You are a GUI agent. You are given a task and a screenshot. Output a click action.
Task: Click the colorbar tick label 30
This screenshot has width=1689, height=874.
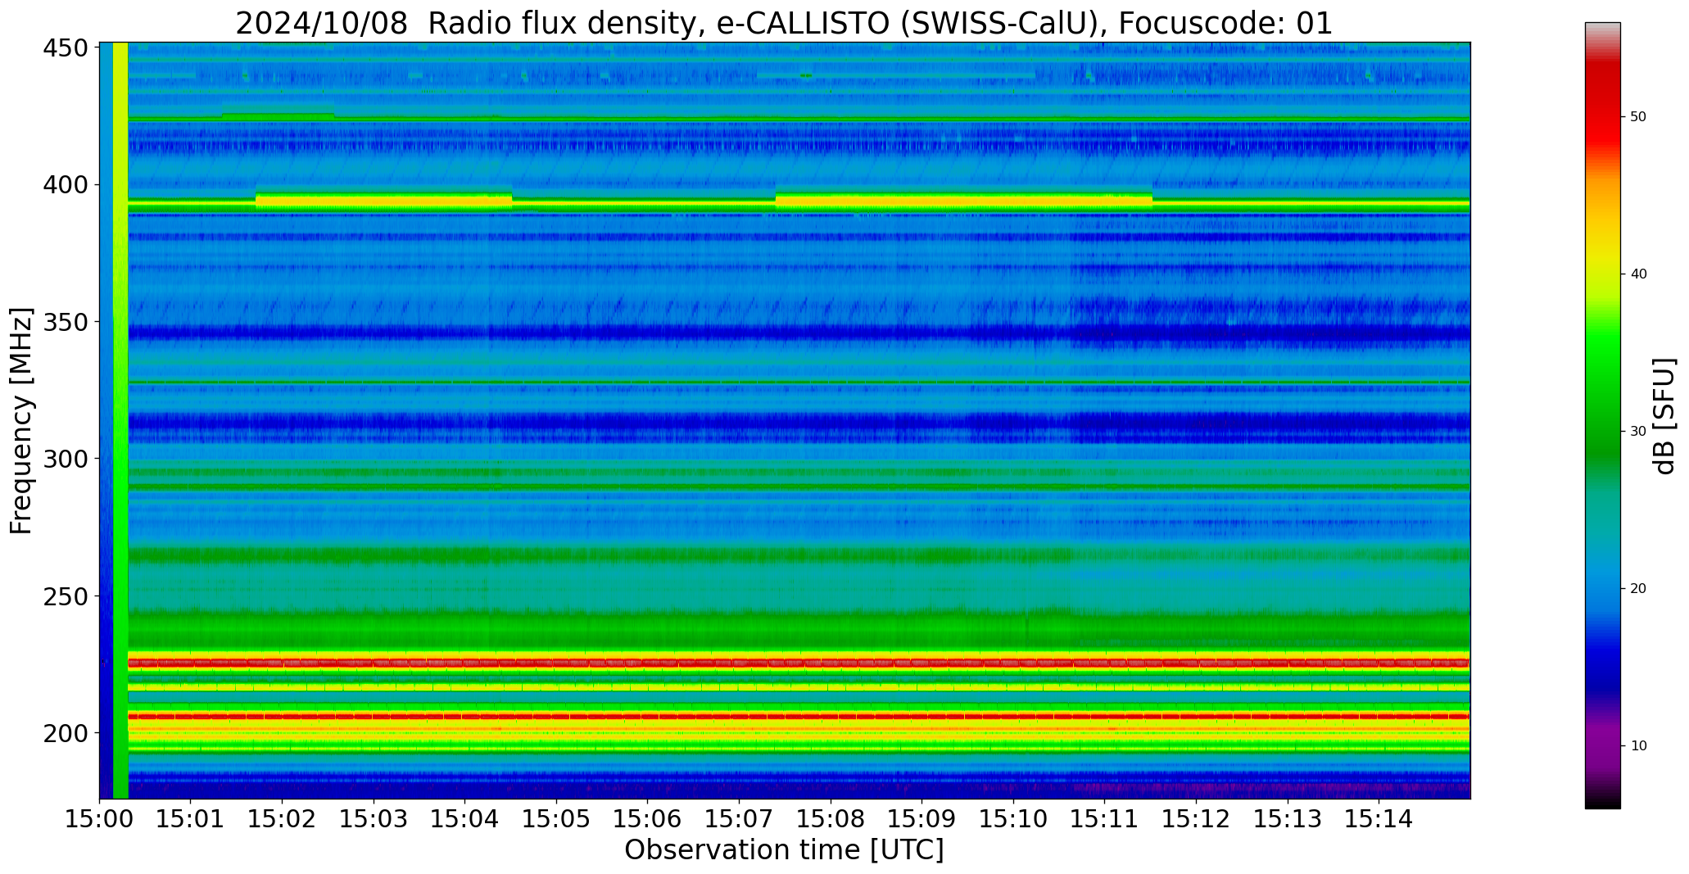(x=1638, y=432)
